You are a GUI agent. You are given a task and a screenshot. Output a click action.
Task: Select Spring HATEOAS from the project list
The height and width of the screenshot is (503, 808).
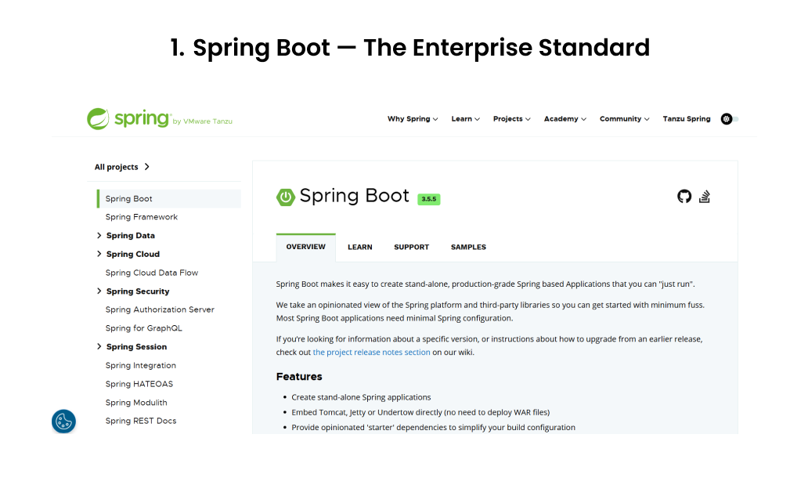(139, 383)
